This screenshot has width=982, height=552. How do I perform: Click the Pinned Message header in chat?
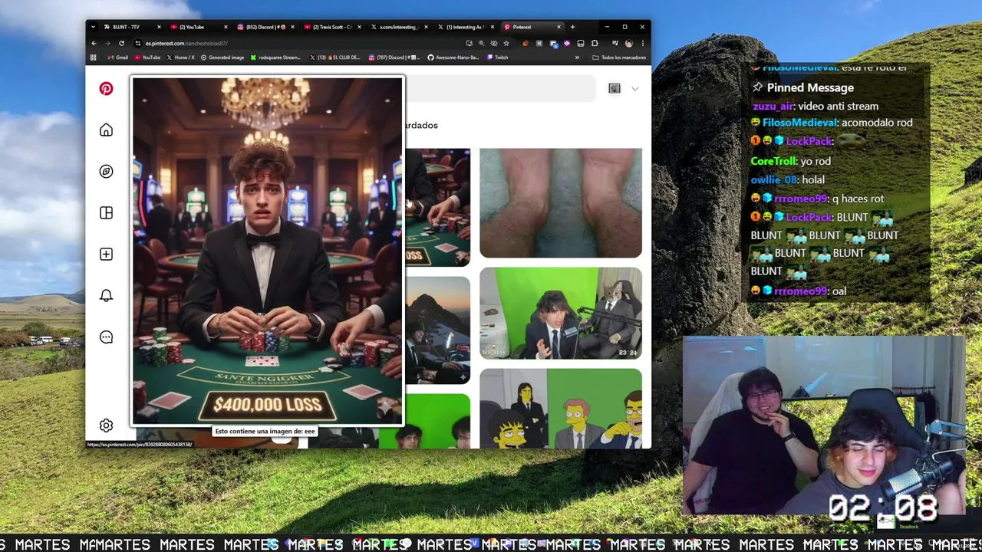point(810,87)
